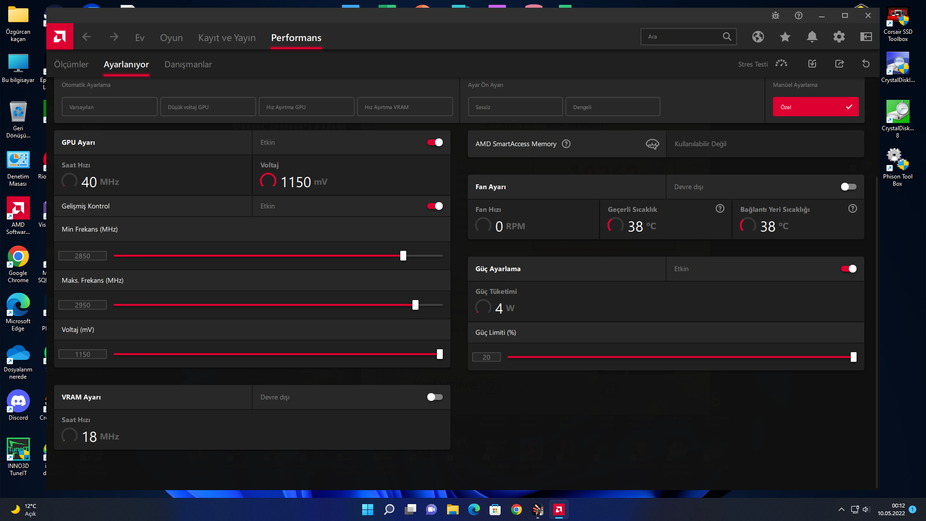Image resolution: width=926 pixels, height=521 pixels.
Task: Click the Voltaj (mV) slider handle
Action: click(x=440, y=354)
